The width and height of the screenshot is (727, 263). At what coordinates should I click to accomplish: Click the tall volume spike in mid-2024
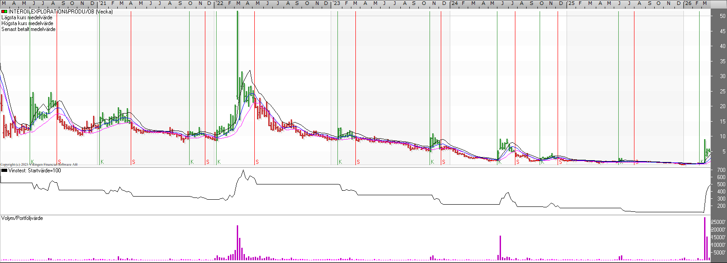pyautogui.click(x=500, y=248)
